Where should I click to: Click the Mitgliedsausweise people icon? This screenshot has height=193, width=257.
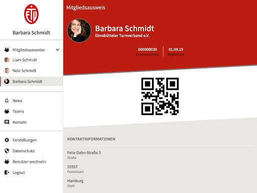(x=7, y=50)
